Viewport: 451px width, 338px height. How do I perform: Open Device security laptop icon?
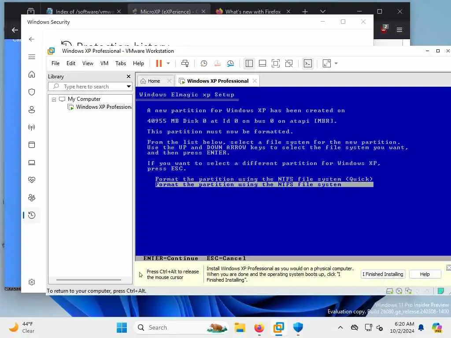32,163
